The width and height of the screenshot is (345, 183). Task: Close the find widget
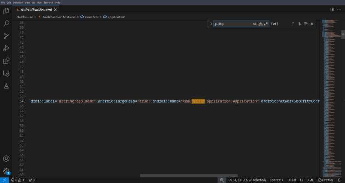click(x=312, y=24)
